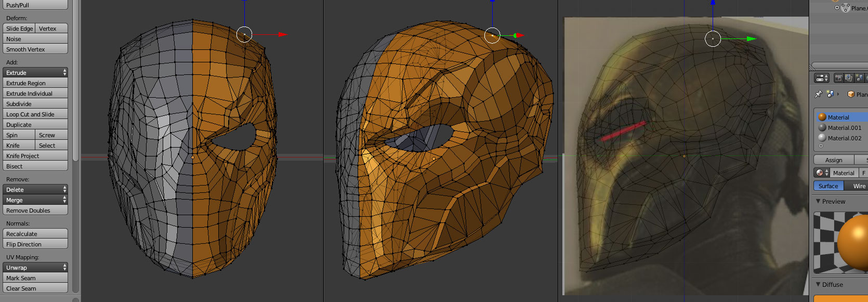Click the orange cube Plane object icon
This screenshot has height=302, width=868.
point(851,94)
